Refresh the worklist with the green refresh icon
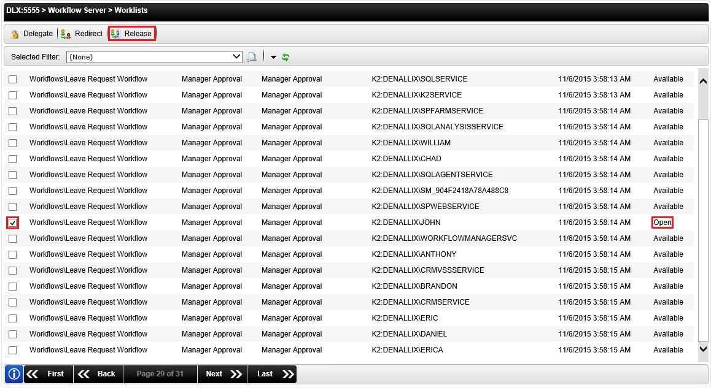Screen dimensions: 711x388 pos(286,56)
